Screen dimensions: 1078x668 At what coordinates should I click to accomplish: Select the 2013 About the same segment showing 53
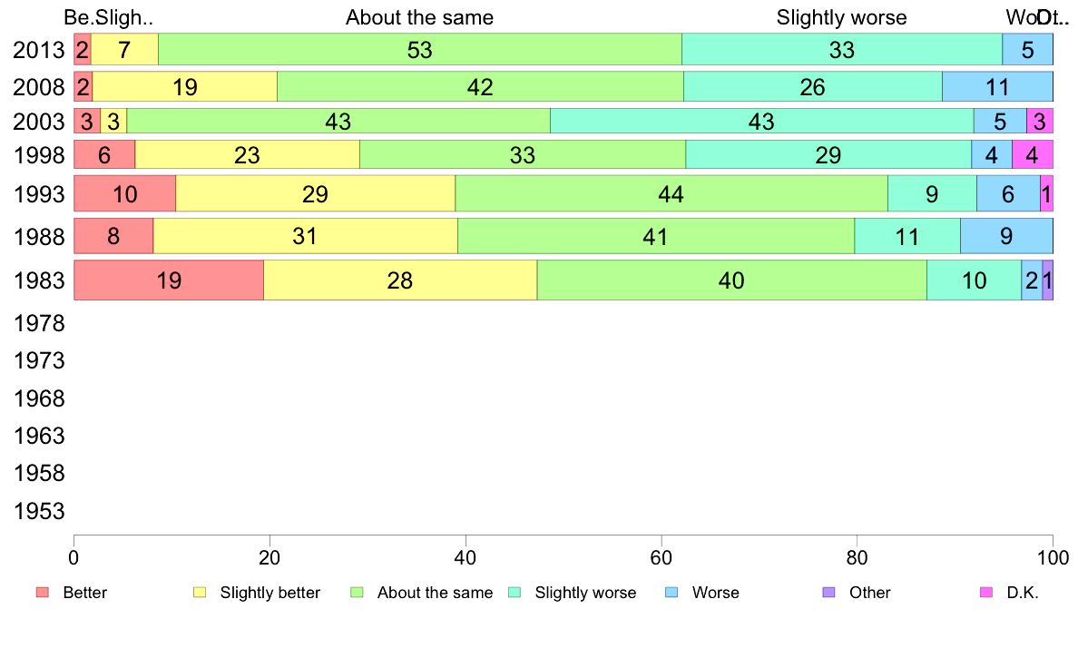coord(420,50)
